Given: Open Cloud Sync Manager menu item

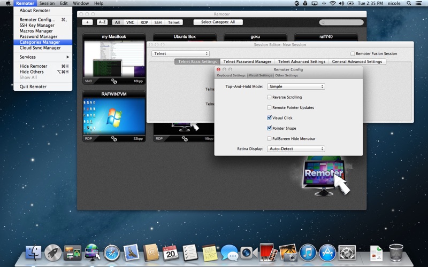Looking at the screenshot, I should [x=43, y=48].
